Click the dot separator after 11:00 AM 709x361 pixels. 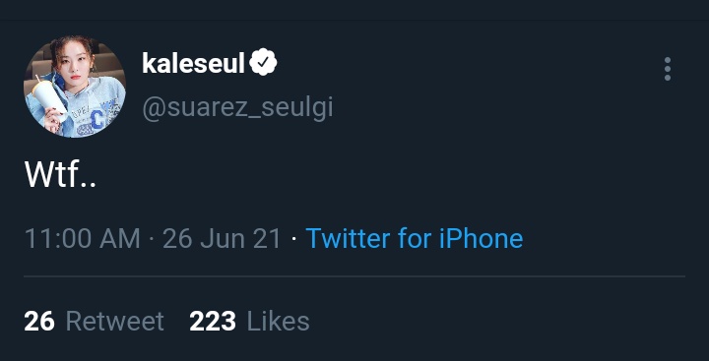tap(152, 239)
